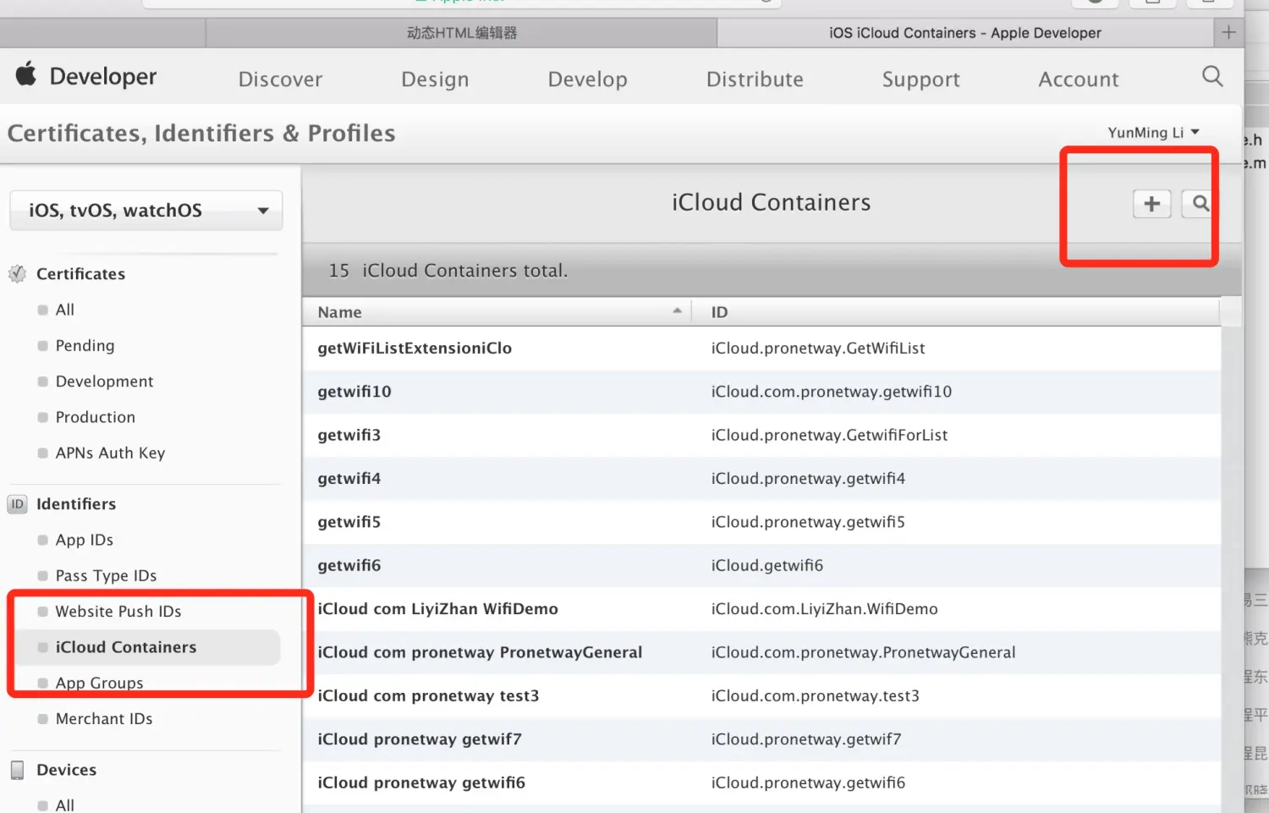This screenshot has width=1269, height=813.
Task: Select All under Certificates
Action: point(64,310)
